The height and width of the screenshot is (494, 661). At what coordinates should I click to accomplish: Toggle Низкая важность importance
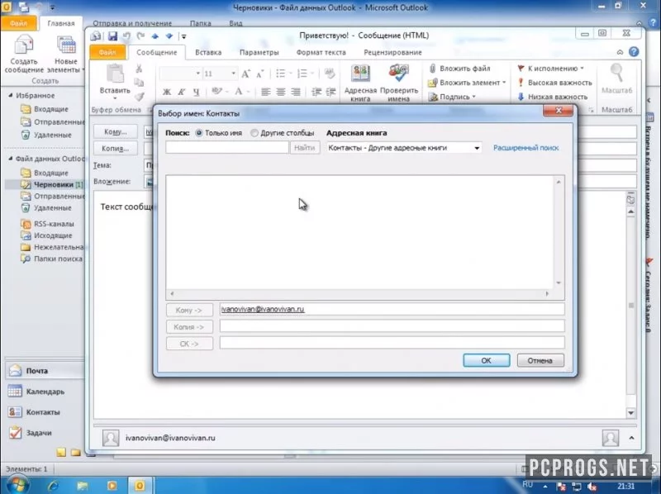click(552, 97)
